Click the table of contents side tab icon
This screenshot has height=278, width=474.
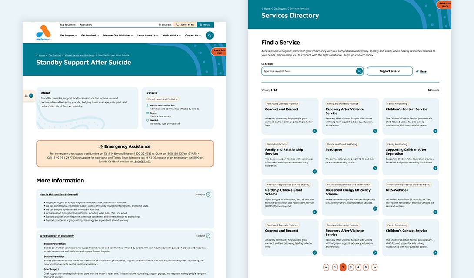click(29, 96)
